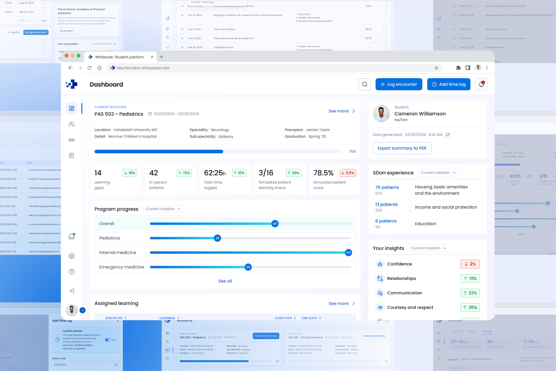Screen dimensions: 556x371
Task: Select the patients icon in the left sidebar
Action: coord(72,124)
